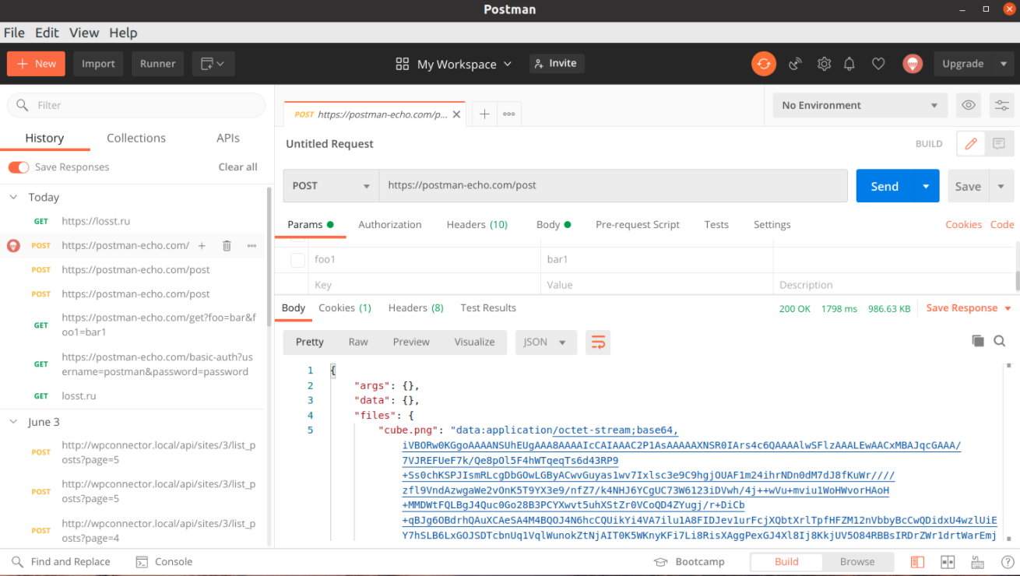Switch to two-pane view icon in status bar
Viewport: 1020px width, 576px height.
pos(948,562)
